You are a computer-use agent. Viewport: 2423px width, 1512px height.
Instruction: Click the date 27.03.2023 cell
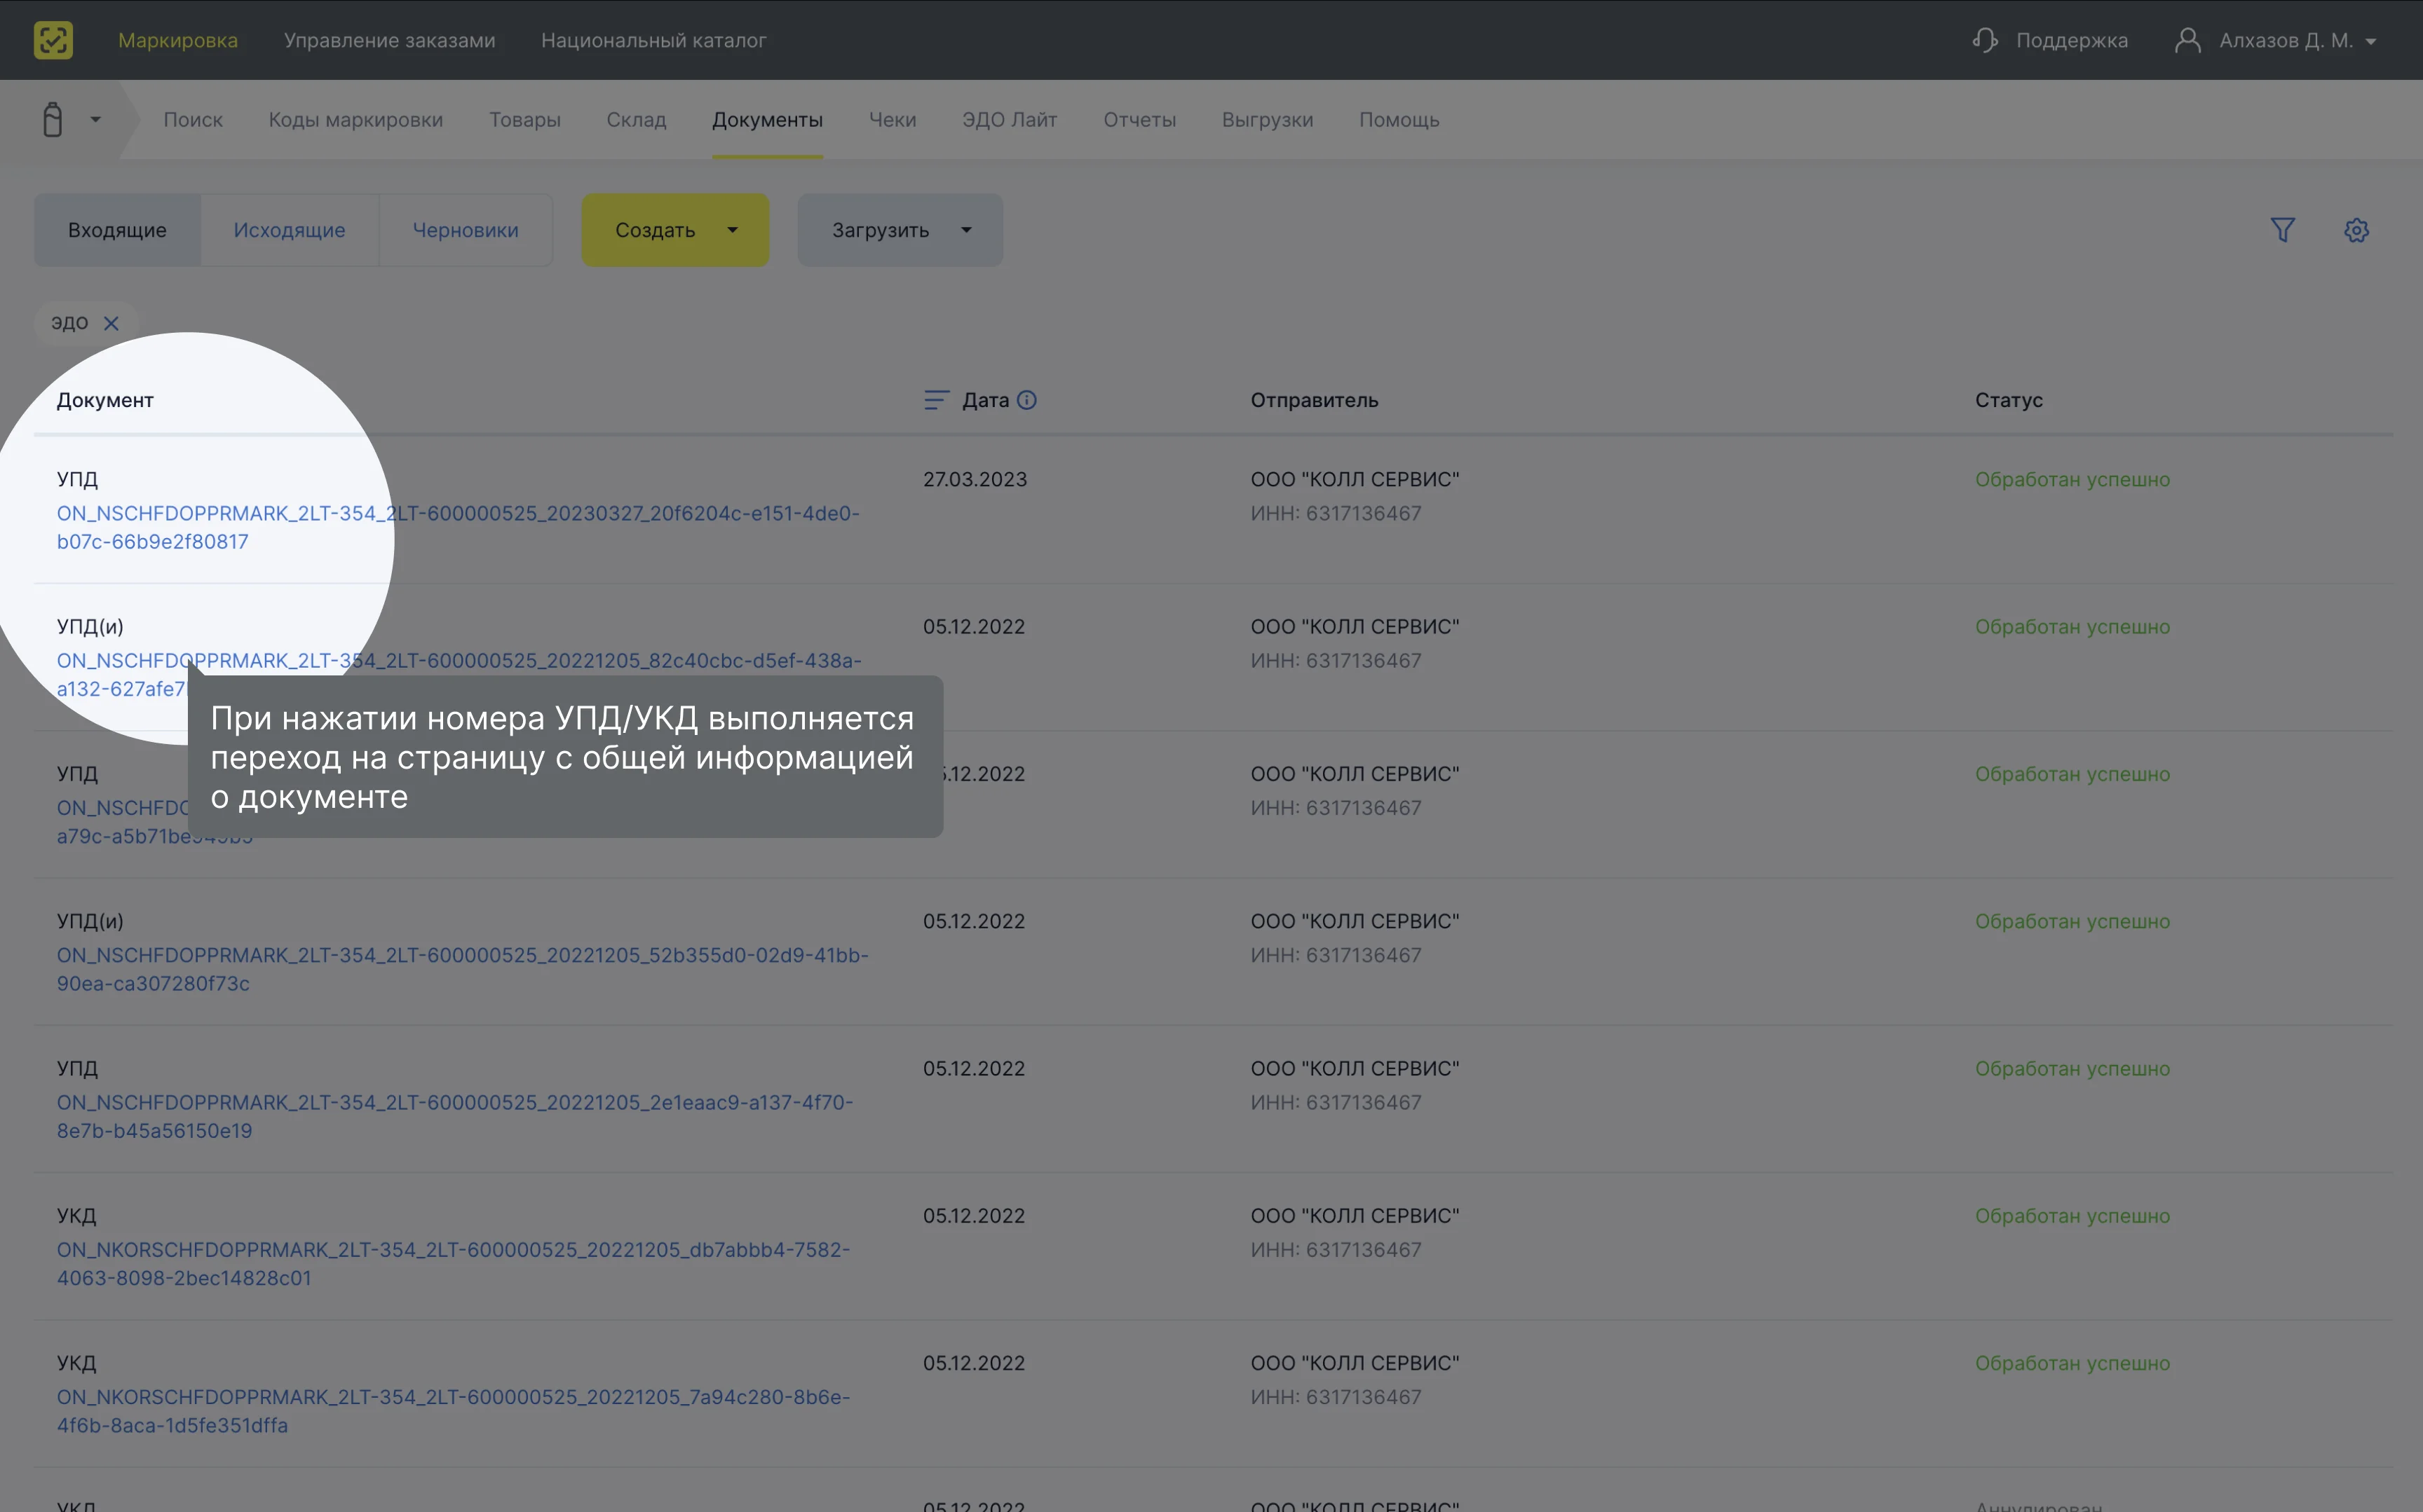pos(975,479)
